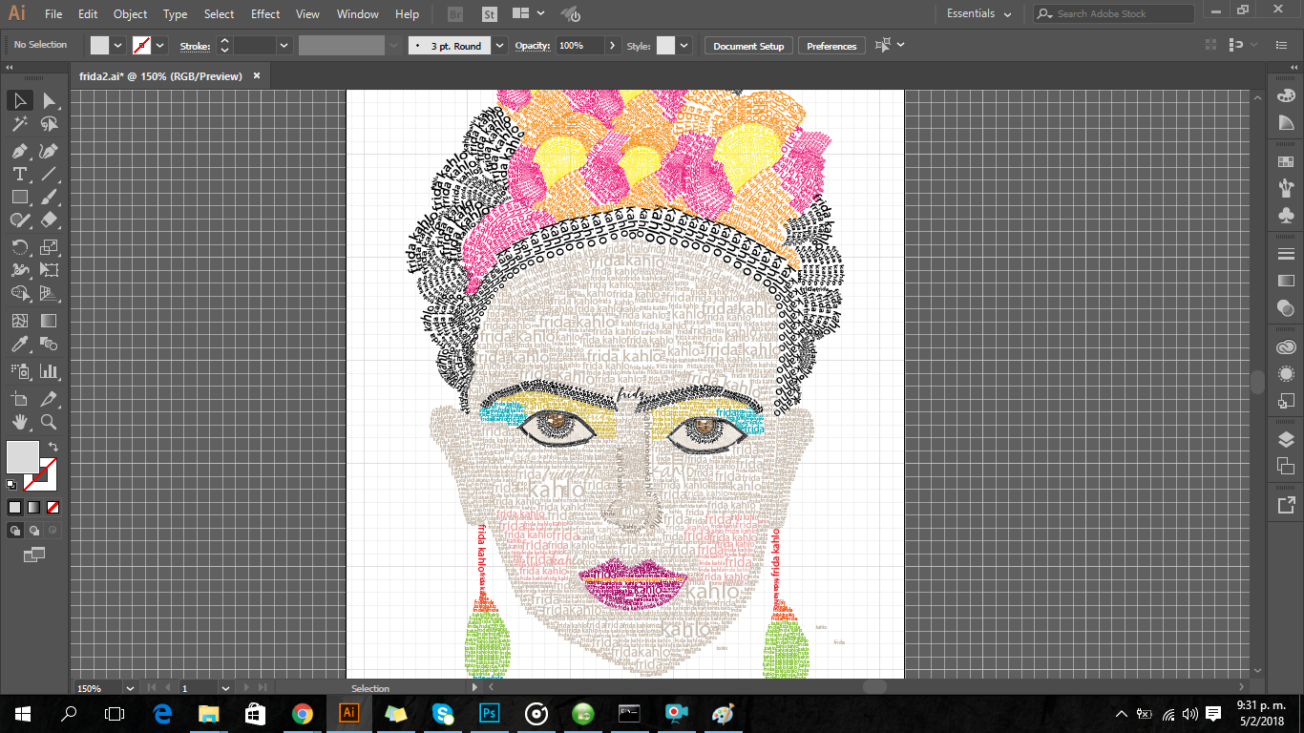
Task: Set paint mode to None
Action: 53,507
